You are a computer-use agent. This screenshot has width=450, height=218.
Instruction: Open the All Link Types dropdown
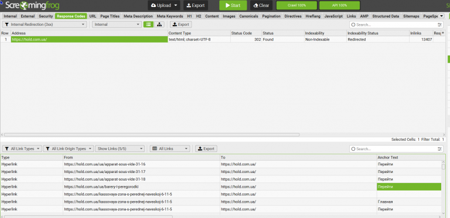click(22, 149)
